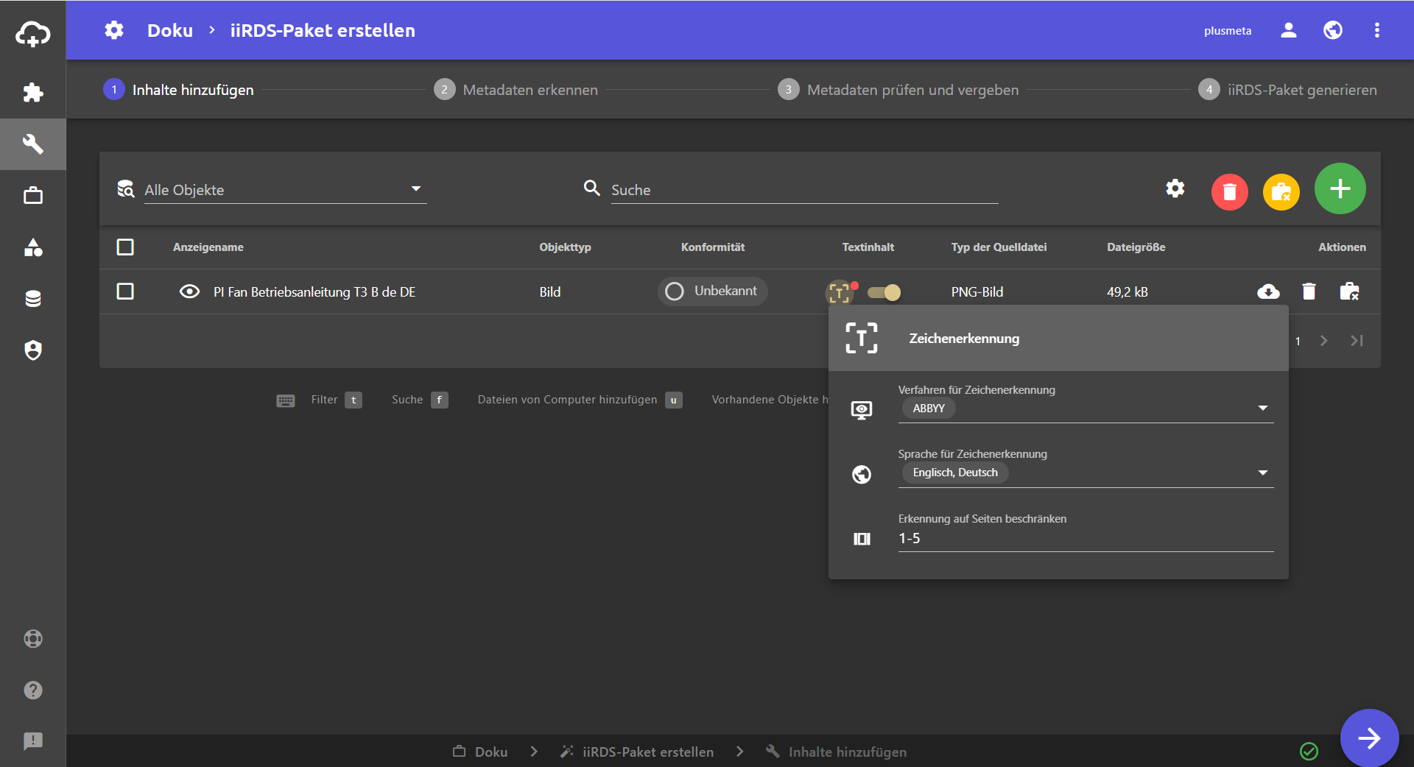This screenshot has width=1414, height=767.
Task: Click the ABBYY chip
Action: [929, 409]
